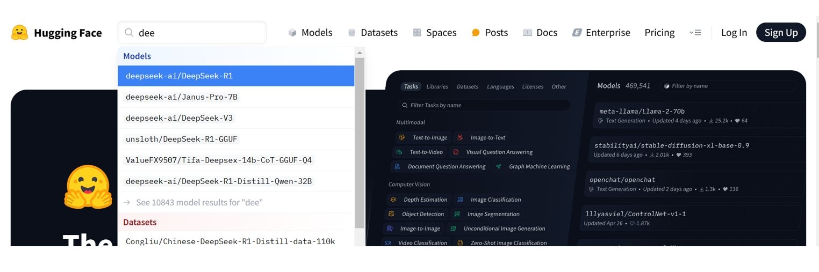Select deepseek-ai/DeepSeek-R1-Distill-Qwen-32B suggestion
The width and height of the screenshot is (819, 272).
pos(236,181)
